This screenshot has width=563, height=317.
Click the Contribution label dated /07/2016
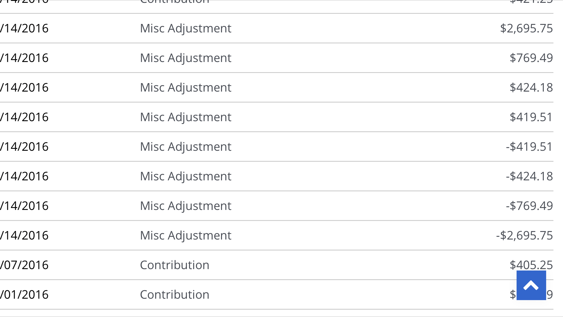175,265
